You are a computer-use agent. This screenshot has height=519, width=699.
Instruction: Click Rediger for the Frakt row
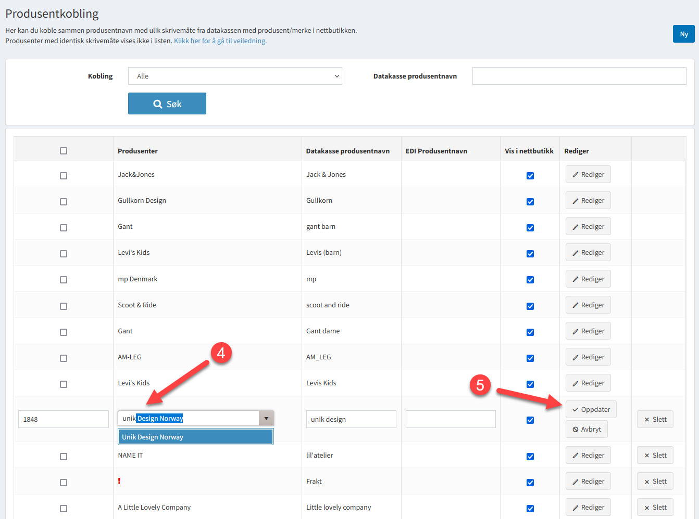click(x=588, y=482)
